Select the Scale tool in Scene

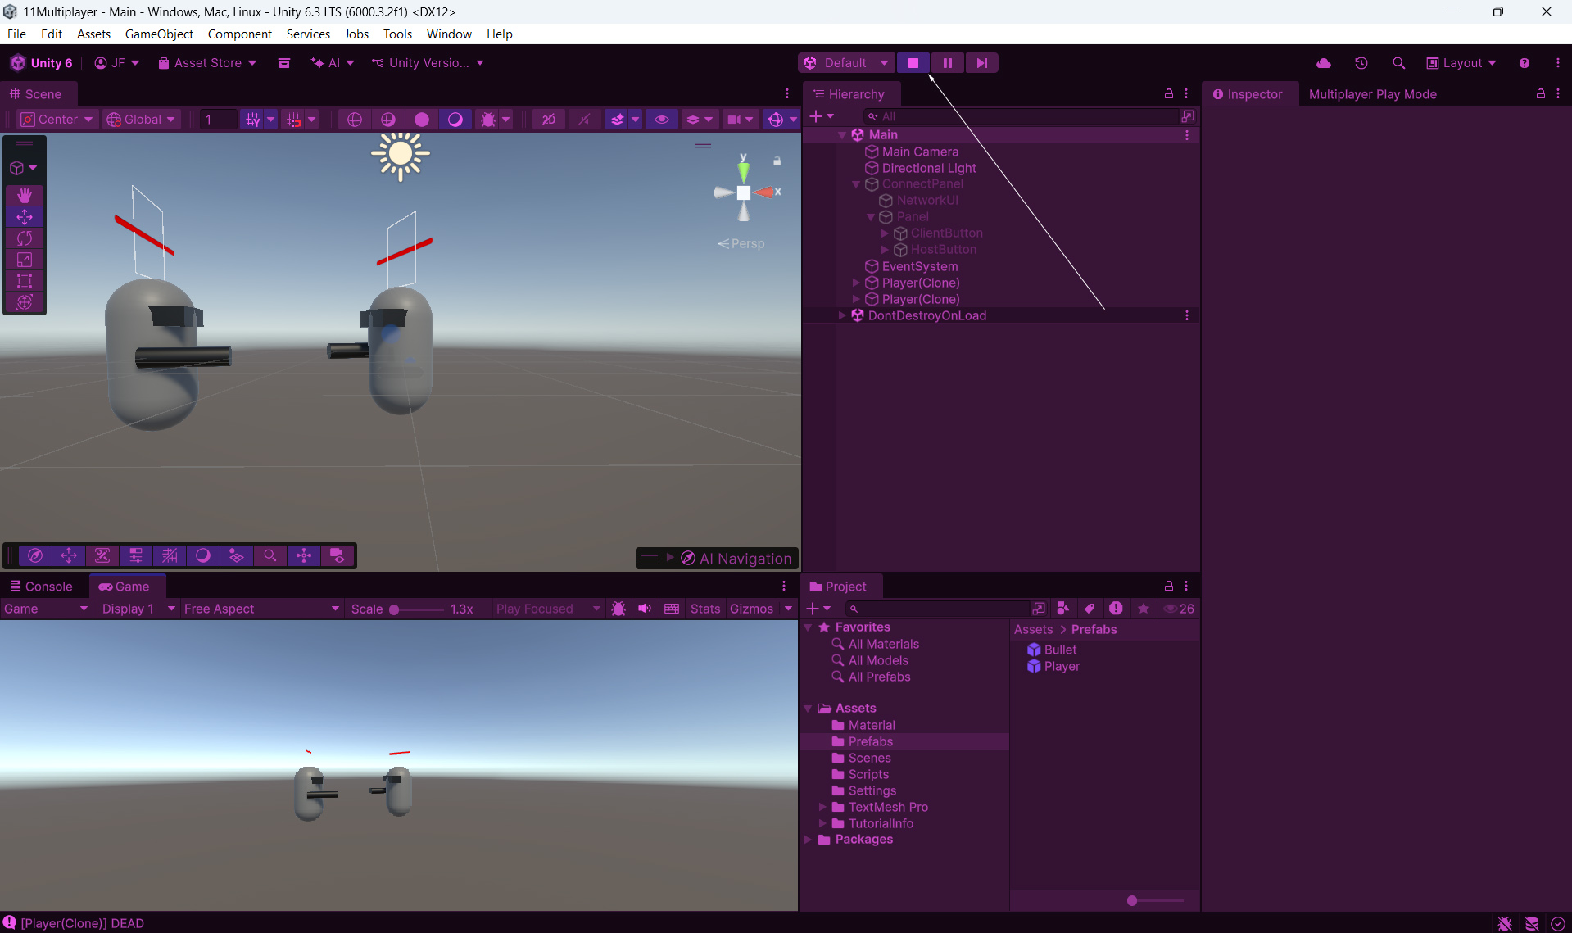(25, 260)
